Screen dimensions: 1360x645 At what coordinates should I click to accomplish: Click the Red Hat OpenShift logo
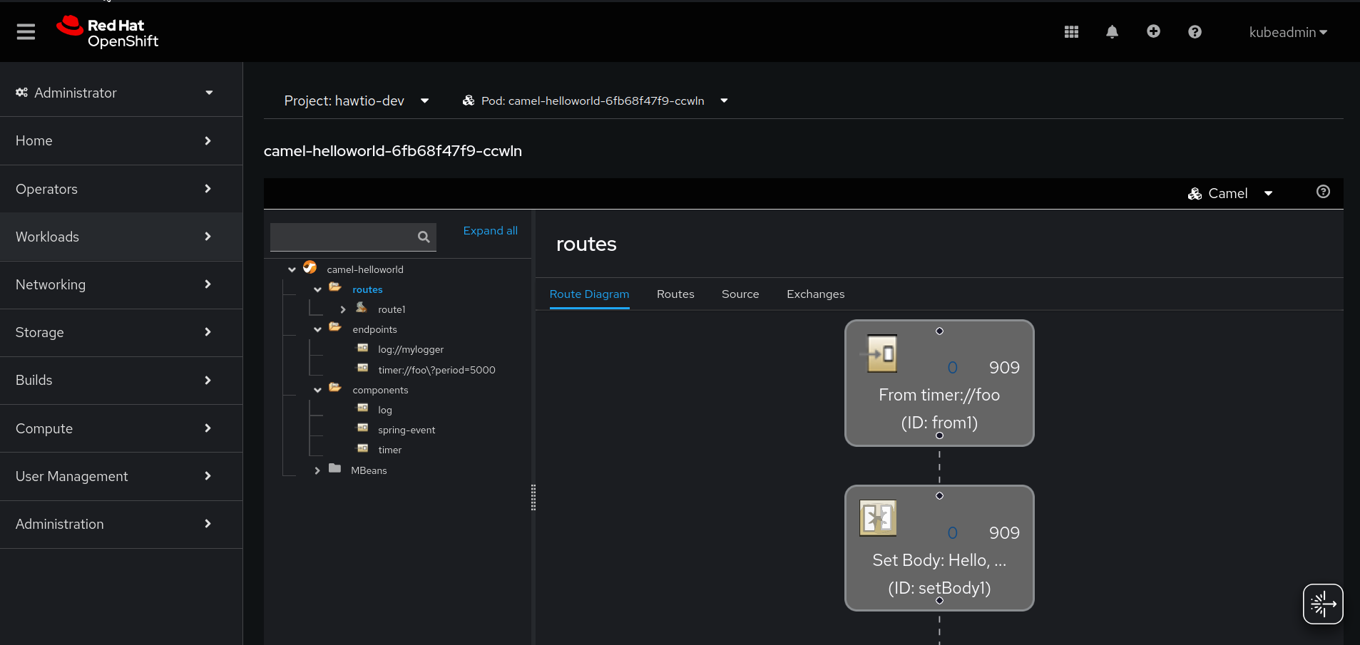pos(107,32)
